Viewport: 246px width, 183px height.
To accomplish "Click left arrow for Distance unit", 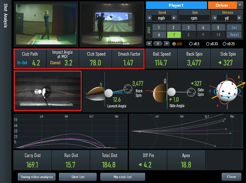I will [215, 18].
